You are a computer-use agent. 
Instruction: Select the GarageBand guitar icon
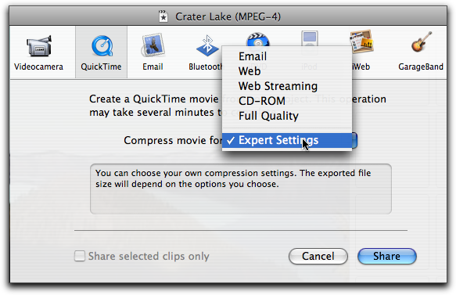422,41
